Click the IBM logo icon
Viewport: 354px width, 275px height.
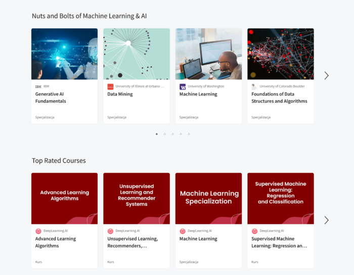pos(38,86)
